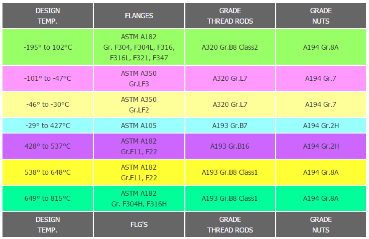369x239 pixels.
Task: Click the Gr. F304H, F316H flanges cell
Action: point(139,198)
